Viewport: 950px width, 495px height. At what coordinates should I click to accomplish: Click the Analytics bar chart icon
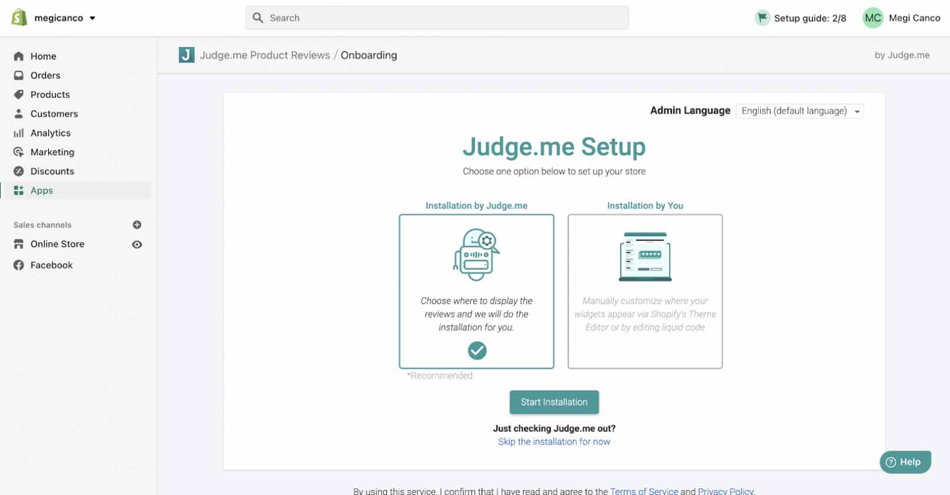[x=19, y=133]
